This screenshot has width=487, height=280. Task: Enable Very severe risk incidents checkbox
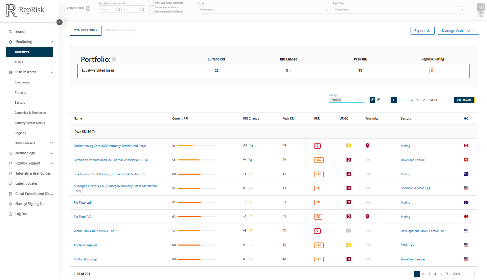pos(151,3)
